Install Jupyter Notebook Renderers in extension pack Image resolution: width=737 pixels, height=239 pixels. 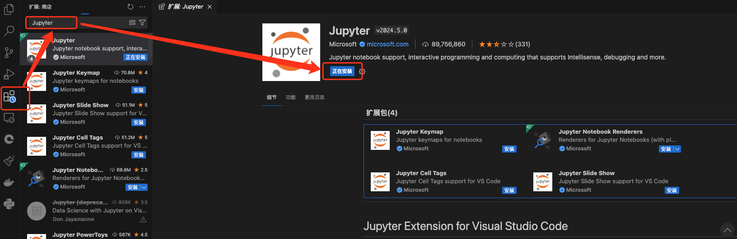pos(666,149)
